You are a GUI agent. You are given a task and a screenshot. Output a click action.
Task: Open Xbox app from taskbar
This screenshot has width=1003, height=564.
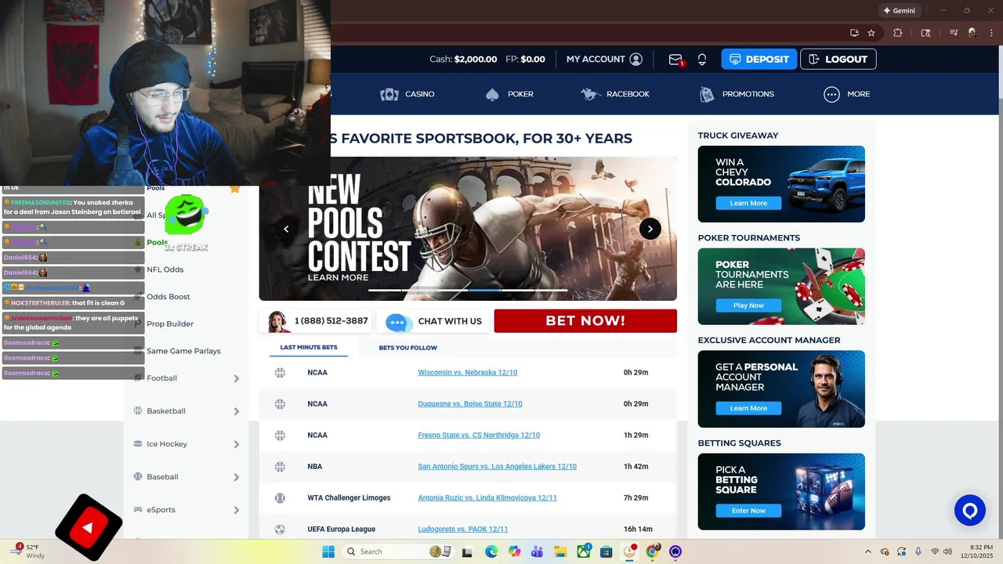[x=584, y=551]
